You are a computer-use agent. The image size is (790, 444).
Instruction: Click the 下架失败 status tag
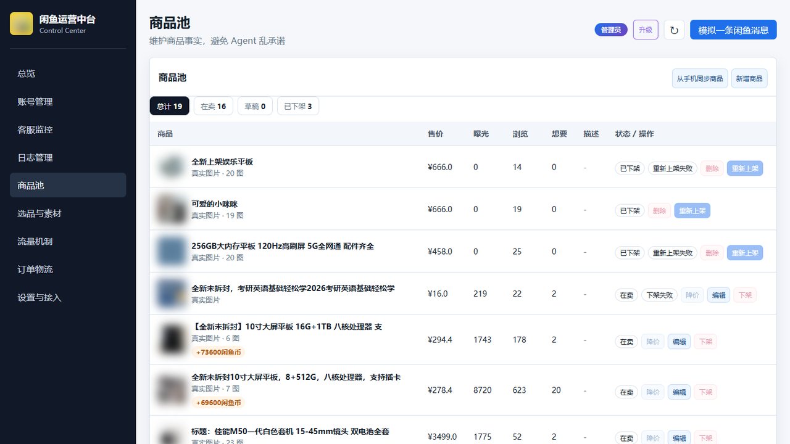tap(659, 295)
